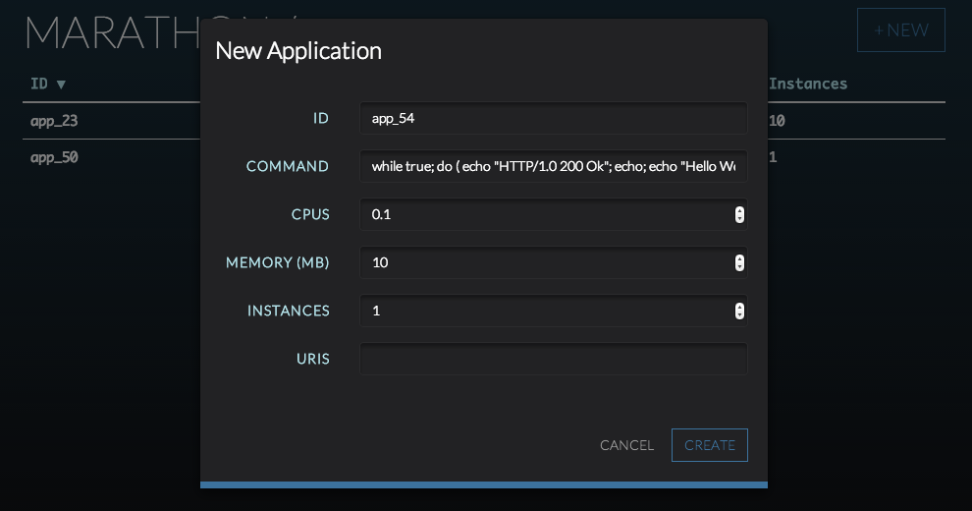Click the Marathon logo title
This screenshot has height=511, width=972.
click(x=108, y=34)
